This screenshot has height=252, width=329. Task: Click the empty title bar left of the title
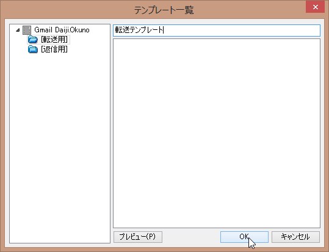click(67, 9)
